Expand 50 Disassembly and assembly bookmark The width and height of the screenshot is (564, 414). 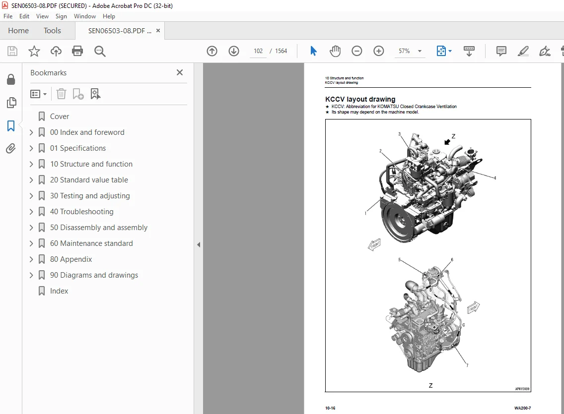coord(31,228)
